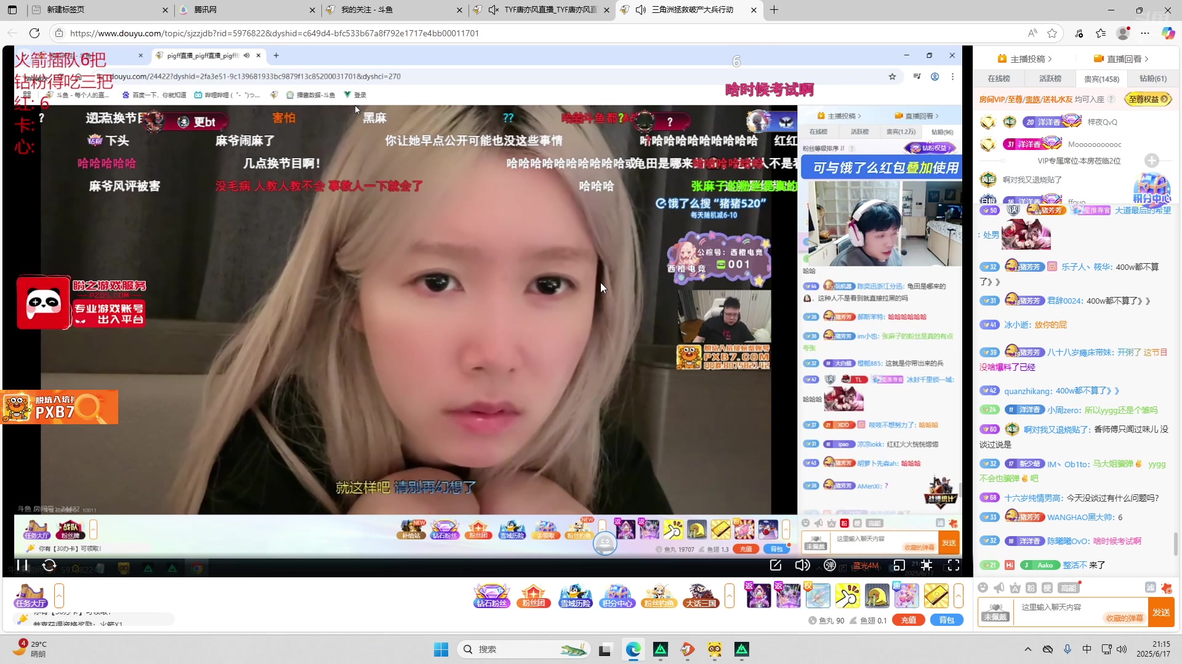Viewport: 1182px width, 664px height.
Task: Open the Windows Start menu
Action: (441, 649)
